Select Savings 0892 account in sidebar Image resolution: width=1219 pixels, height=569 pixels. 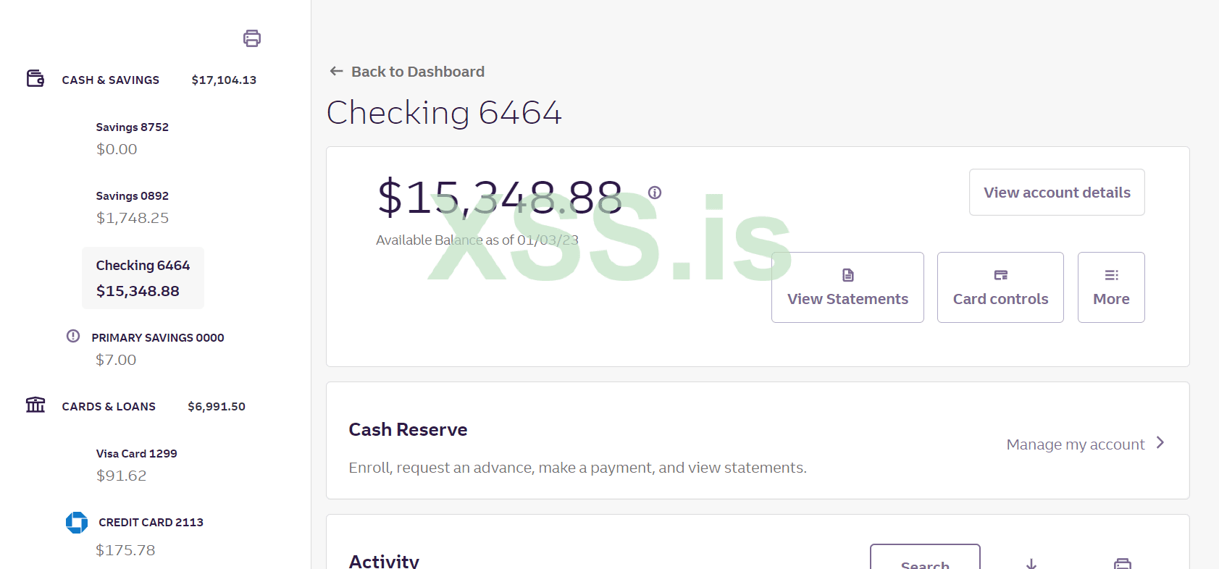click(x=133, y=206)
